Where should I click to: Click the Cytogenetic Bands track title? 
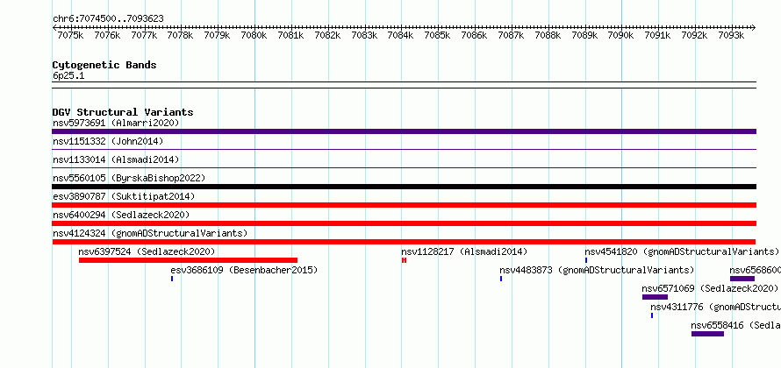[x=104, y=65]
